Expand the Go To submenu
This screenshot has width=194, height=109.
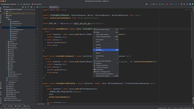coord(106,42)
